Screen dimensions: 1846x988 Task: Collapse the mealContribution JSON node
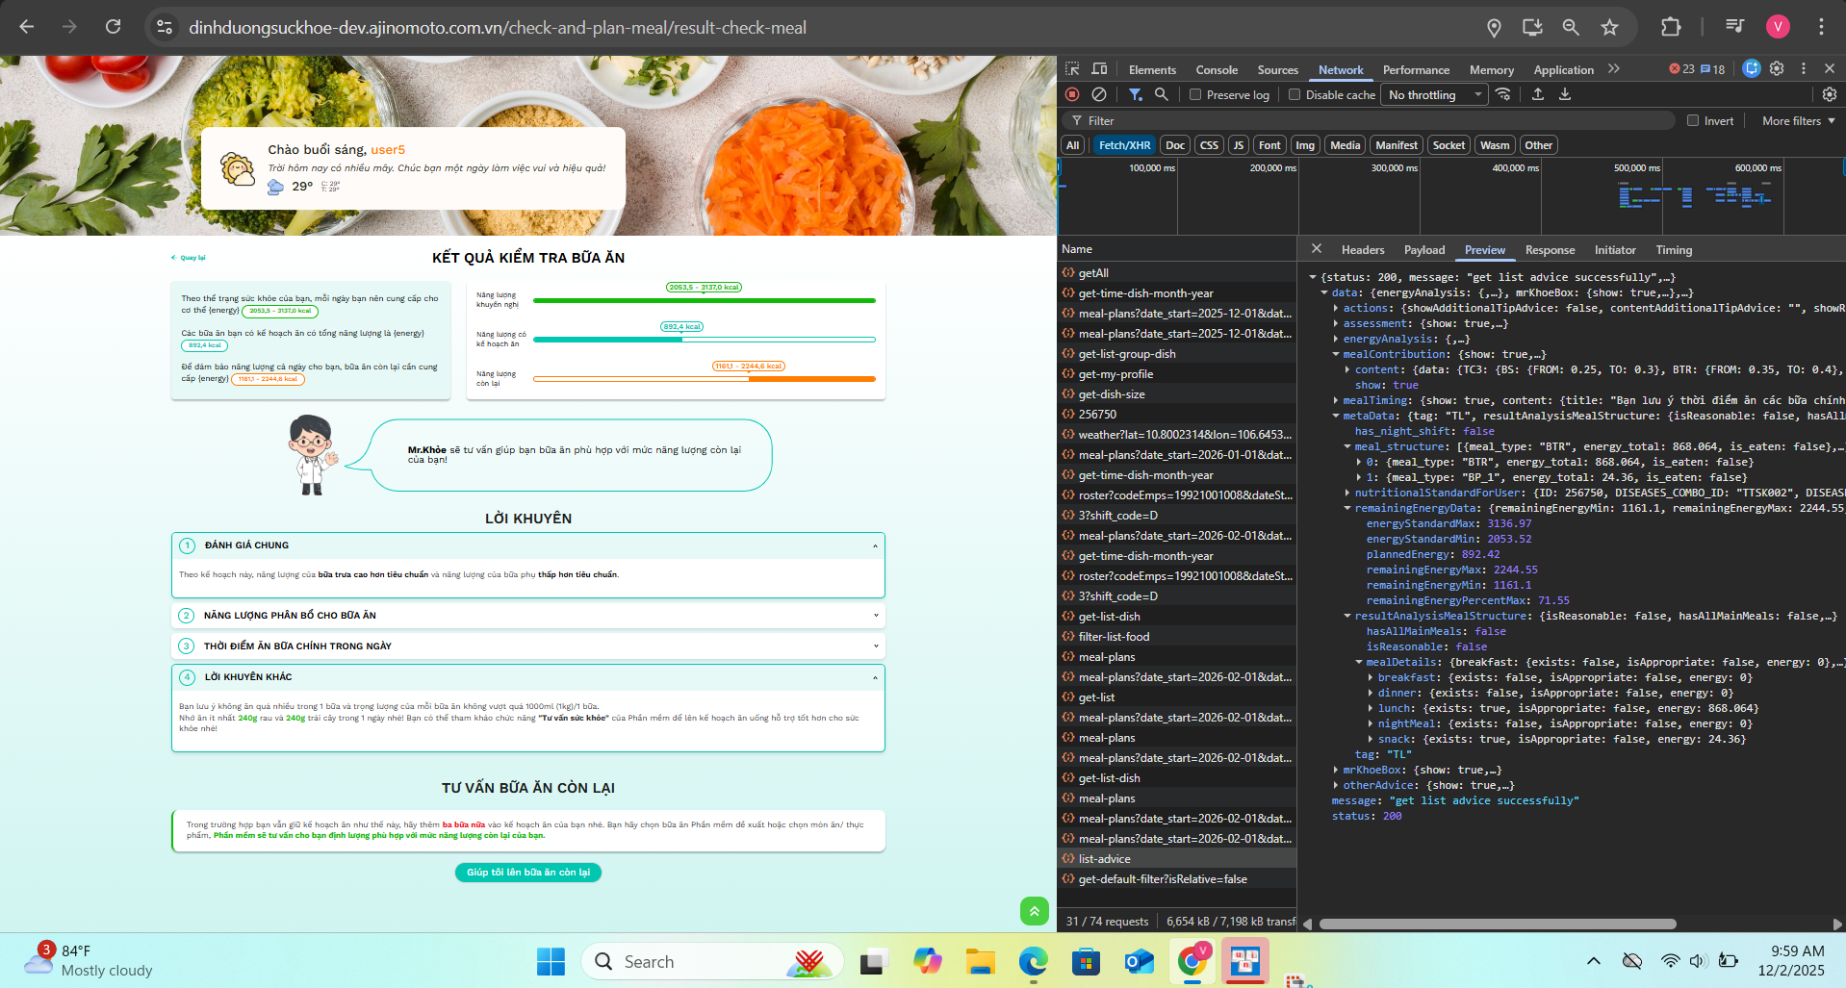1336,354
